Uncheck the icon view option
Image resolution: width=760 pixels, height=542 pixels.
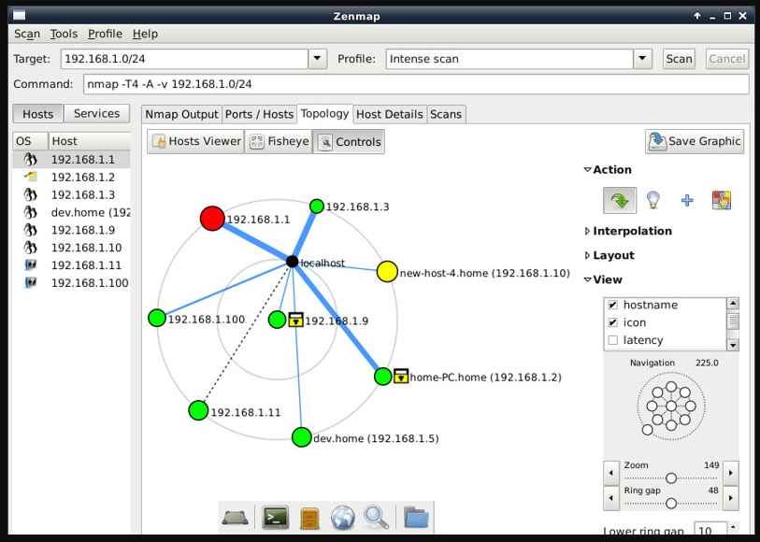click(613, 322)
